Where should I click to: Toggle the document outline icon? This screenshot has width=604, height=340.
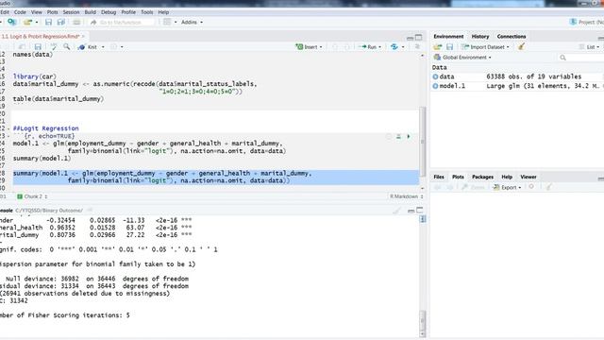pyautogui.click(x=417, y=46)
